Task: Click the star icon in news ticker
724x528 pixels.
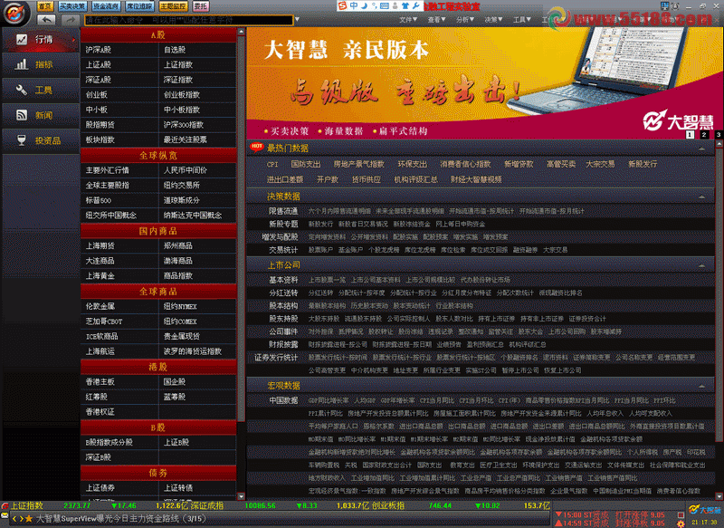Action: click(x=29, y=519)
